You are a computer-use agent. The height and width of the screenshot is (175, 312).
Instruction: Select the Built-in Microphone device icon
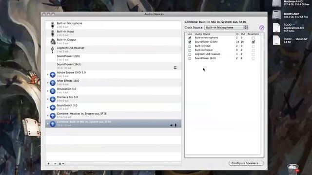53,25
